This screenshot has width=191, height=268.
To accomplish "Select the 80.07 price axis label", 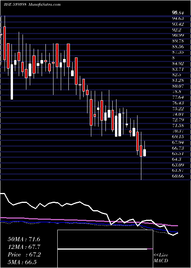I will 178,86.
